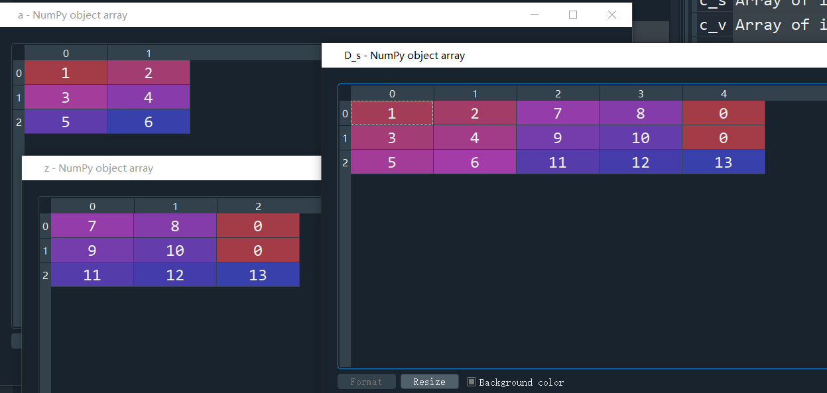Maximize the 'a' NumPy array window
Screen dimensions: 827x393
pos(574,15)
